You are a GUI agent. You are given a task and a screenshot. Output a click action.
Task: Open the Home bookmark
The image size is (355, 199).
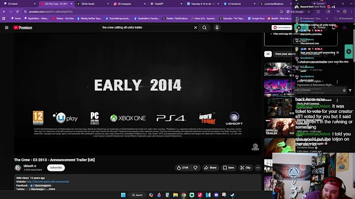[x=16, y=18]
